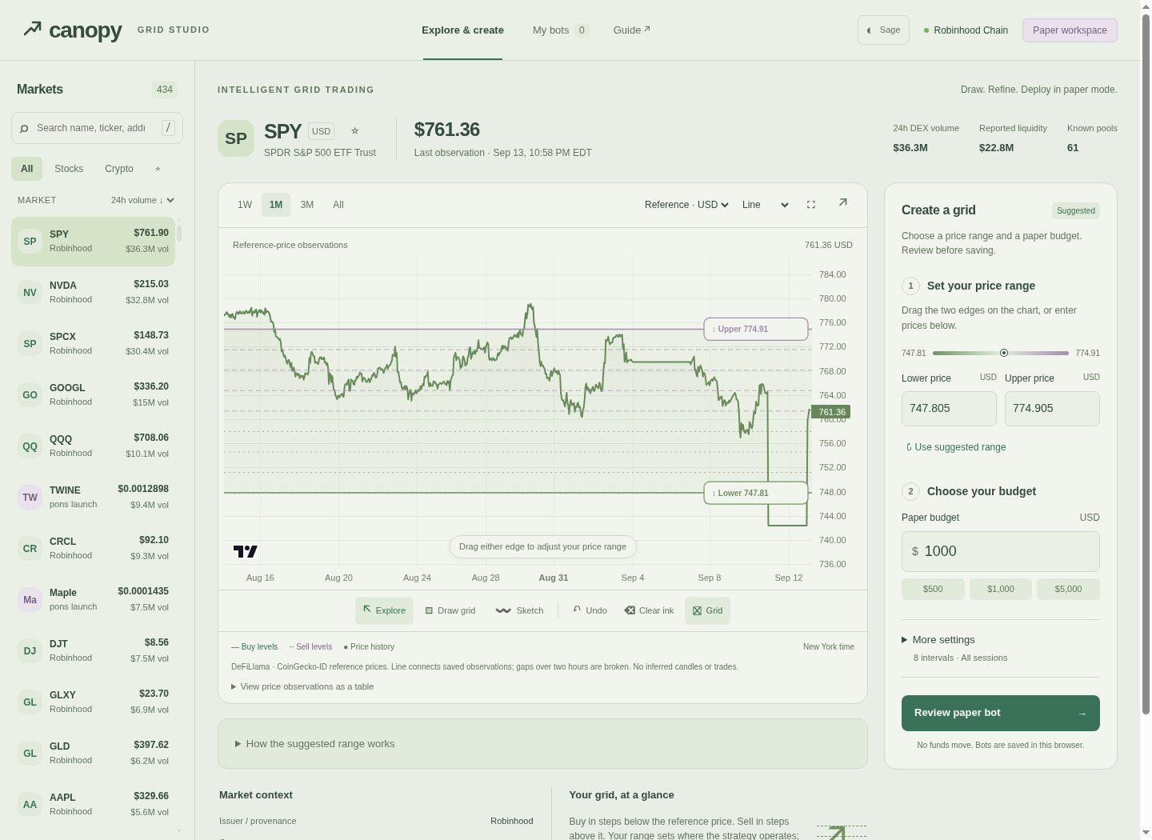The width and height of the screenshot is (1152, 840).
Task: Select the 1M timeframe
Action: tap(276, 205)
